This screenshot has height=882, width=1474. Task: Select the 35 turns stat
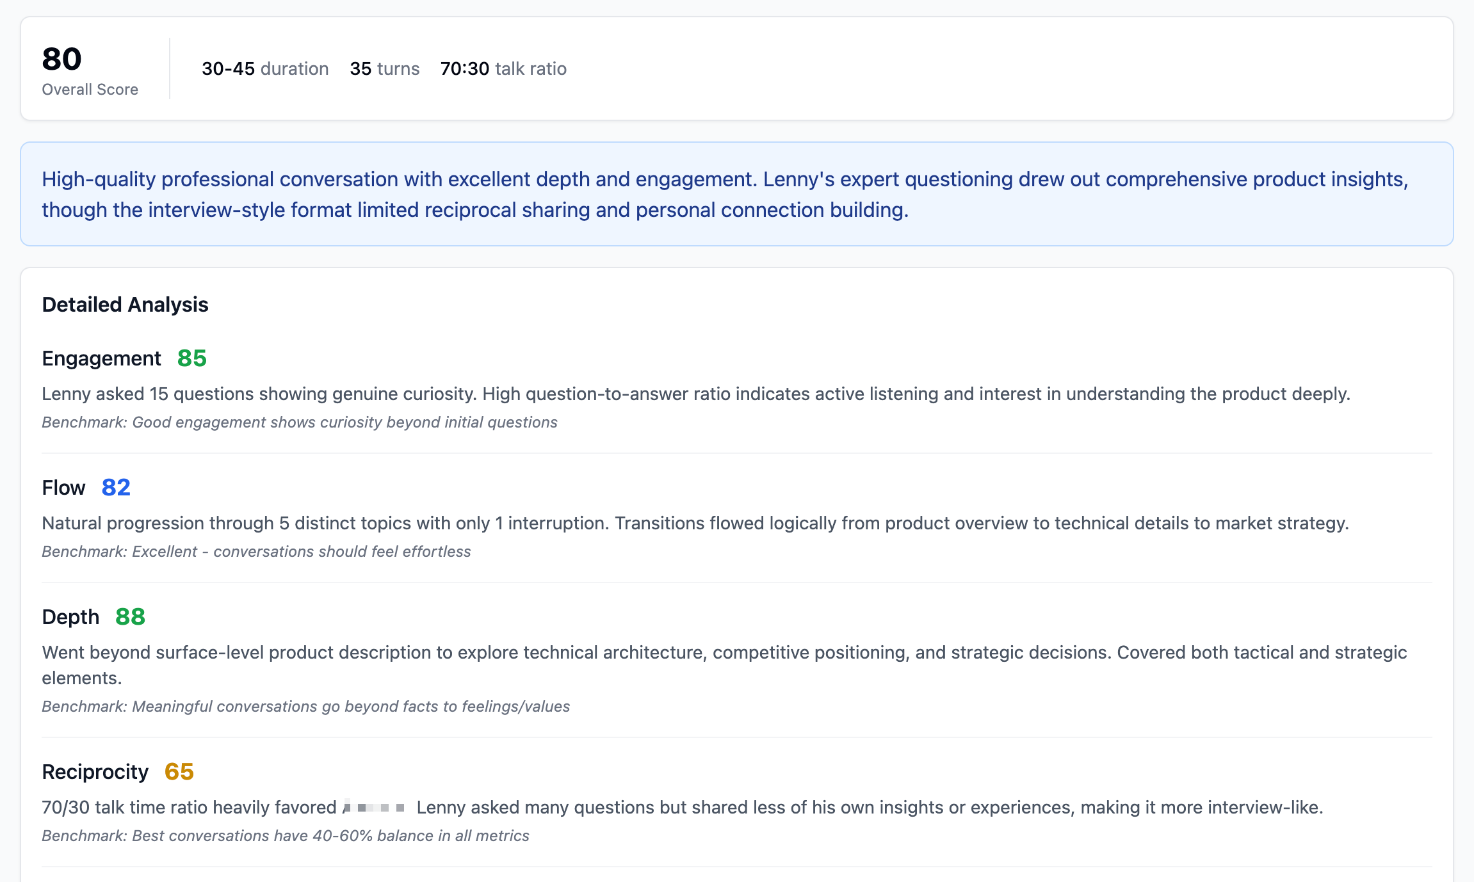pos(385,68)
